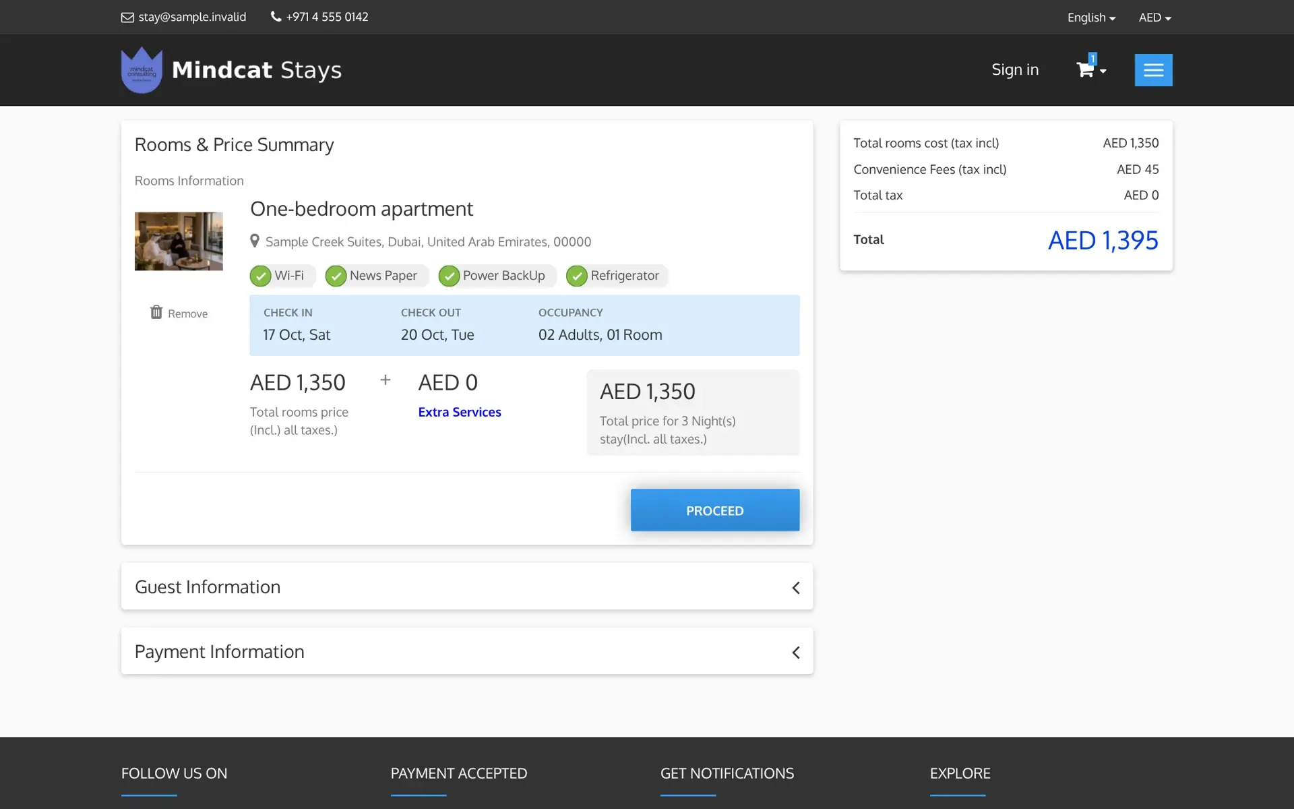Open the shopping cart icon
This screenshot has width=1294, height=809.
pyautogui.click(x=1084, y=69)
